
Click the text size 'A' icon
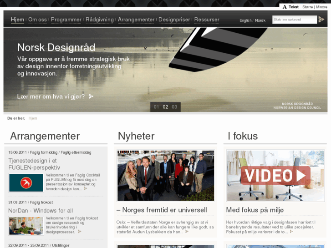(285, 7)
